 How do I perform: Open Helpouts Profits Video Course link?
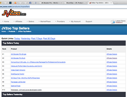26,66
